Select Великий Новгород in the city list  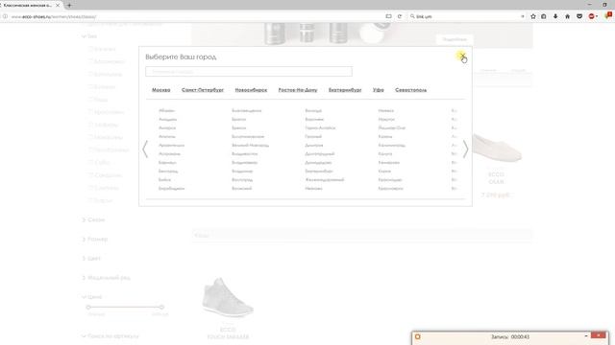point(250,145)
